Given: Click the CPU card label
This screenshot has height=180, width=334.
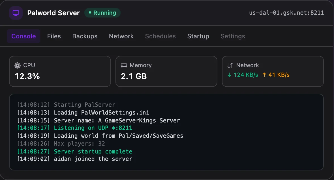Looking at the screenshot, I should tap(29, 65).
